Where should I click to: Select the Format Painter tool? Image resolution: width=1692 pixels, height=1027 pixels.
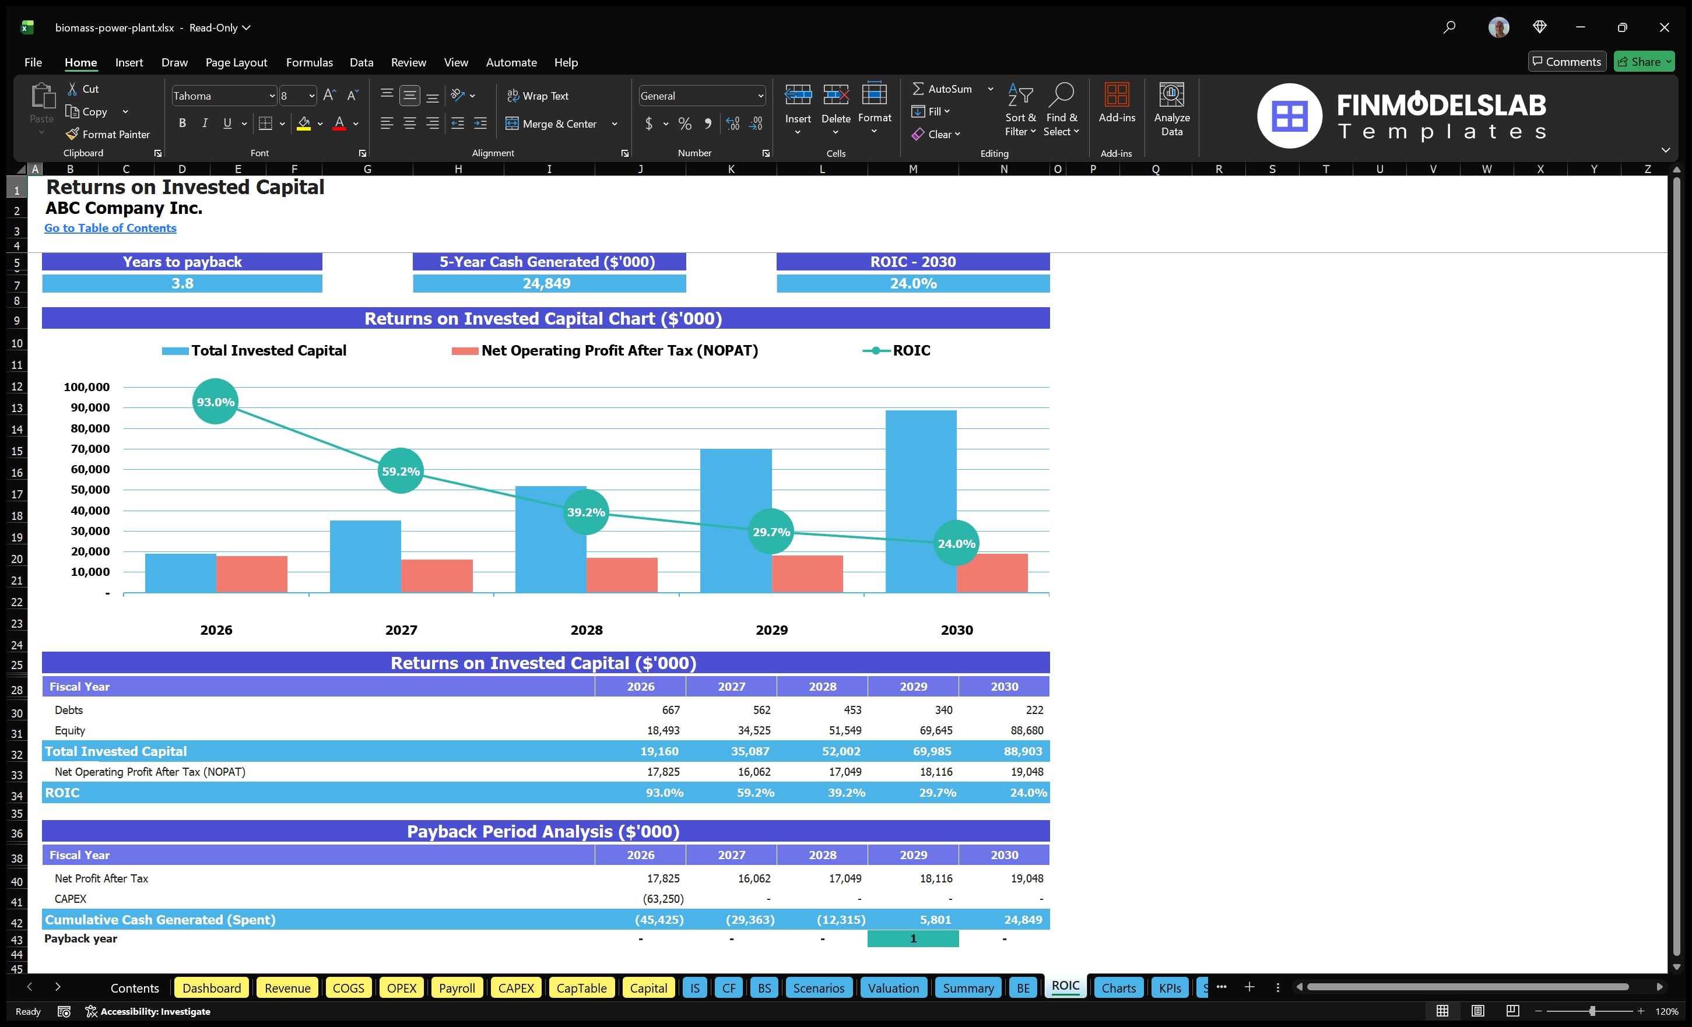[108, 134]
